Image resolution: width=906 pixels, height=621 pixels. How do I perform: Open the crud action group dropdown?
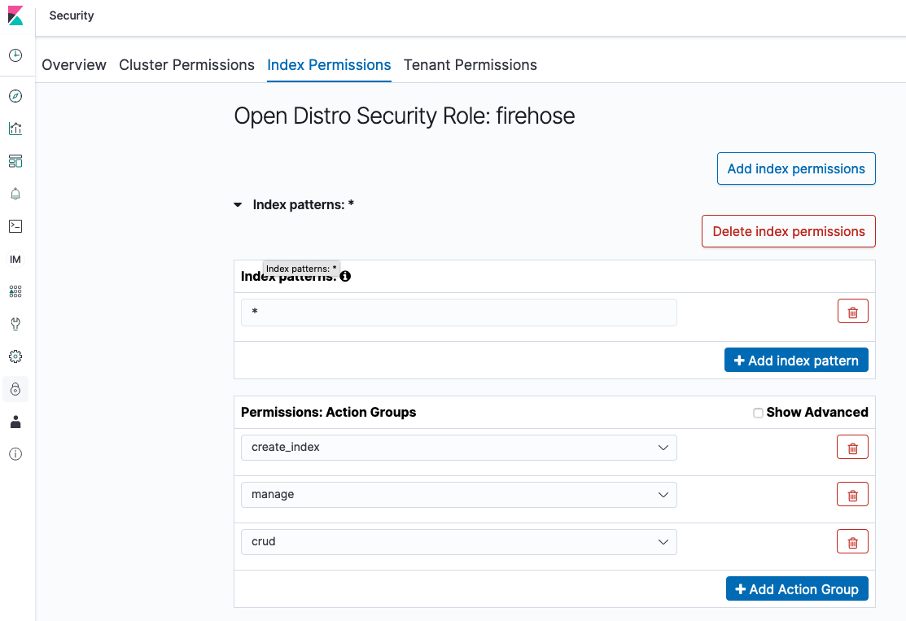click(x=459, y=542)
